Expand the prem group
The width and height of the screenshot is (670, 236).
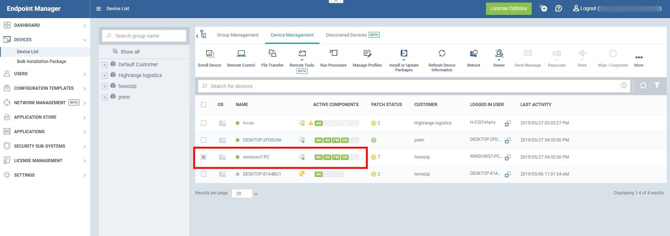(105, 97)
